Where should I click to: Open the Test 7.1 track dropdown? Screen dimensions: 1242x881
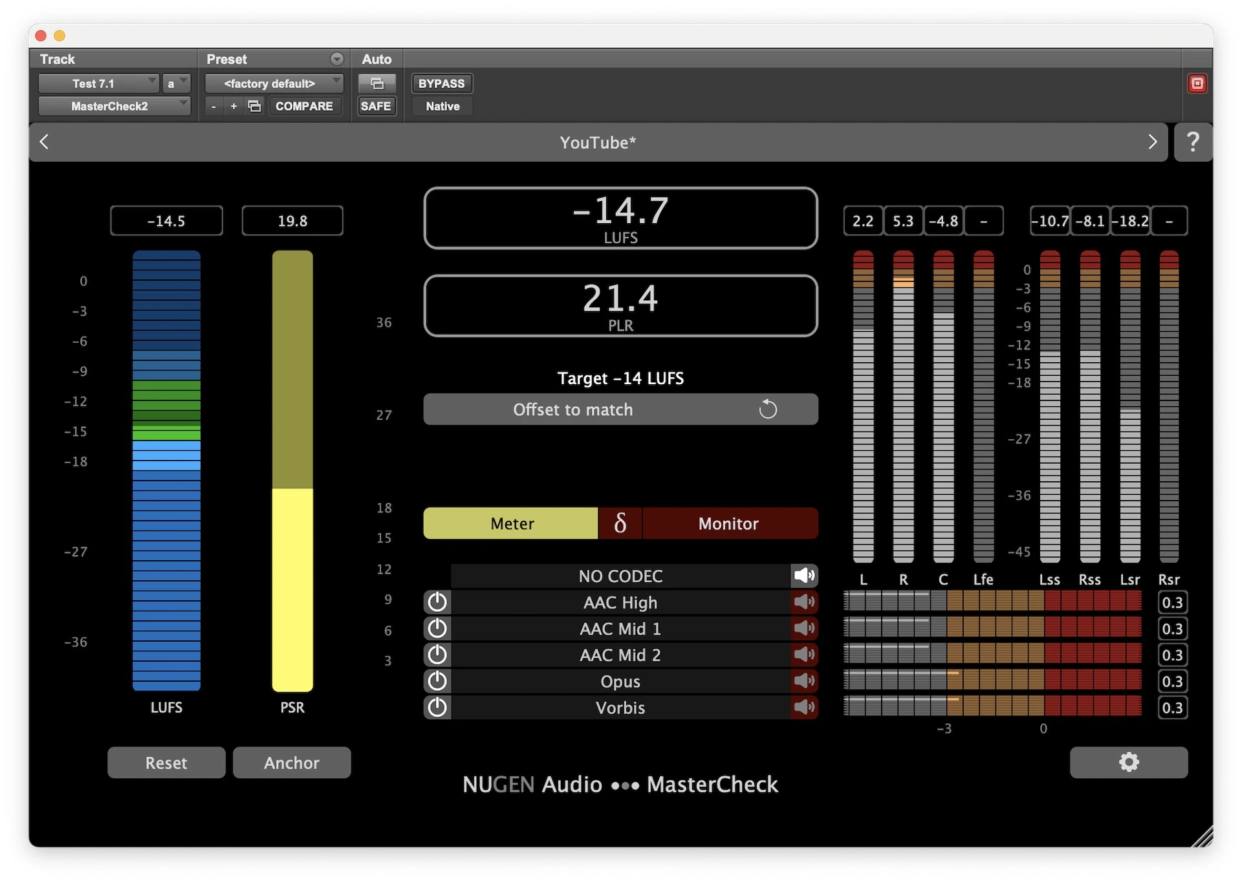click(x=98, y=83)
